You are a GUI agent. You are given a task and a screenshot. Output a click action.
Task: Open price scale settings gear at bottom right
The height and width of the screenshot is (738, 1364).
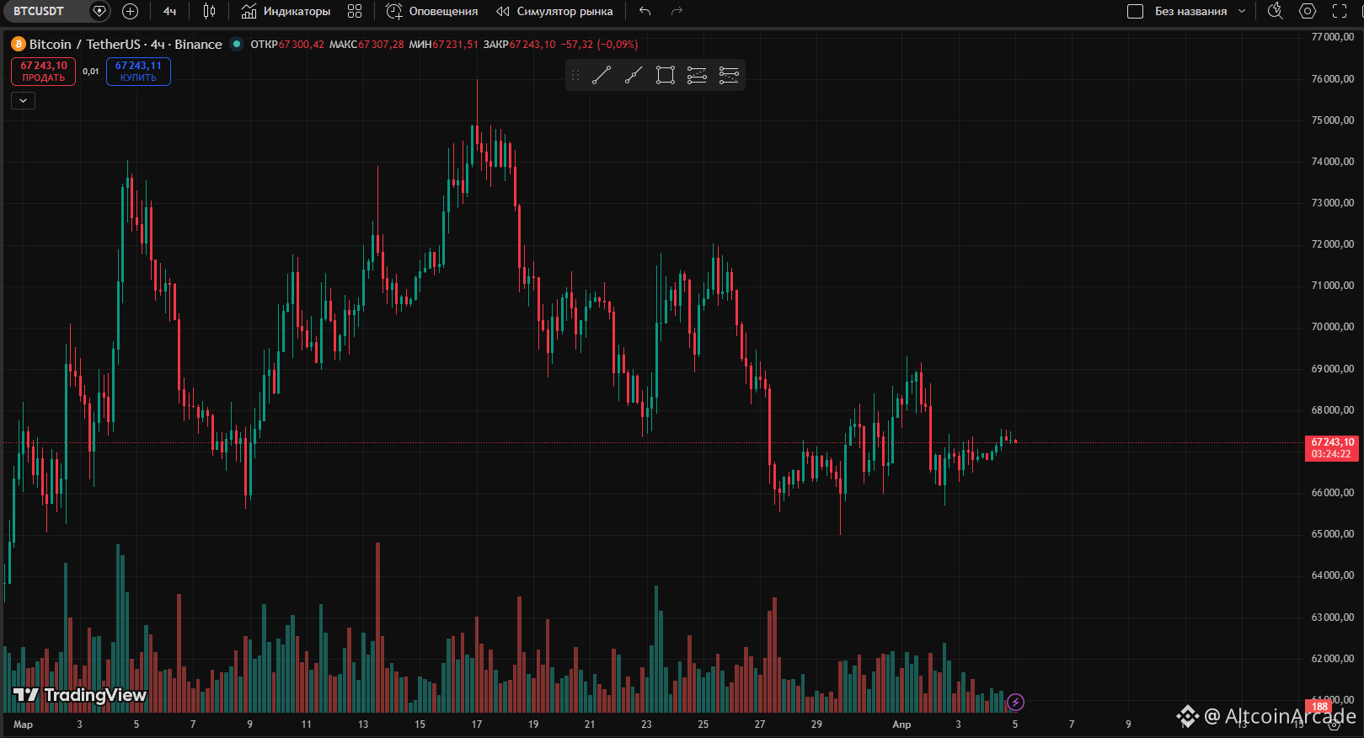point(1334,724)
